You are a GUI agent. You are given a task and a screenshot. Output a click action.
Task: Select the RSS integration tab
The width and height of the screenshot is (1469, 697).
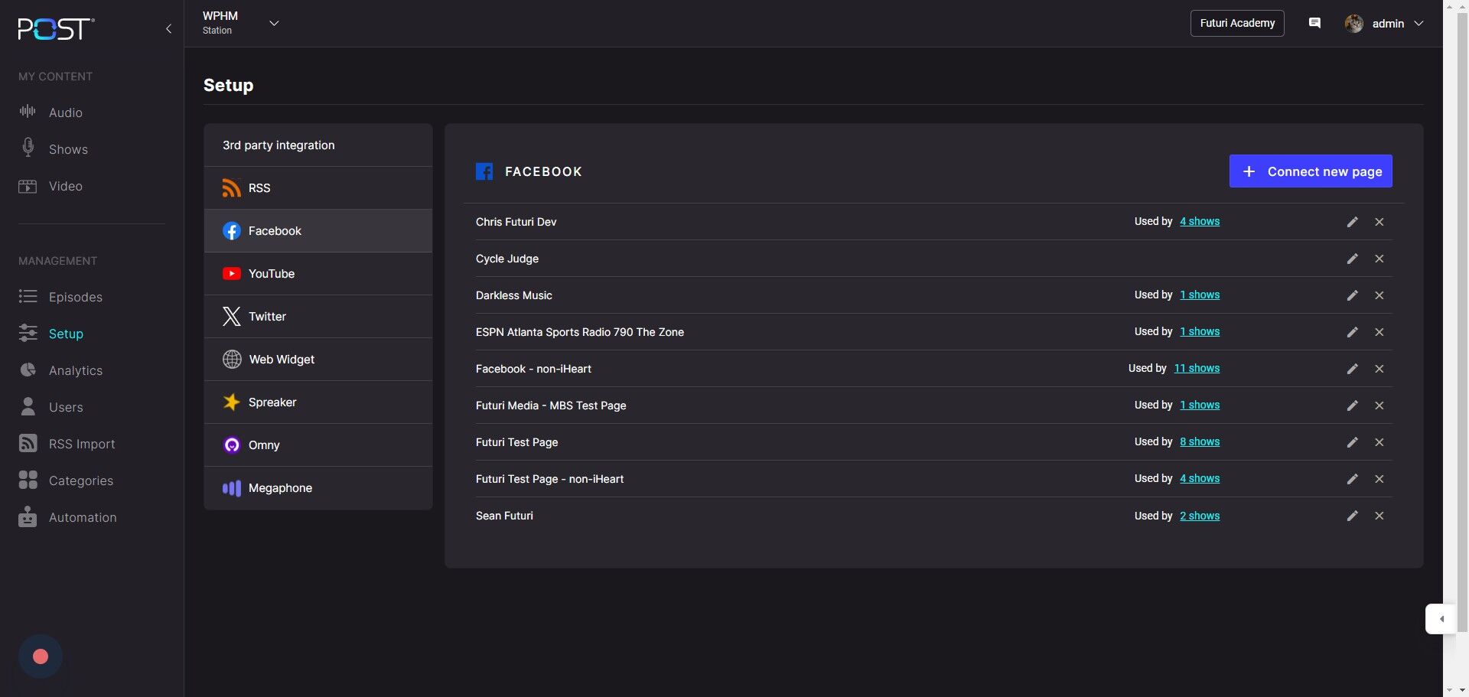(318, 188)
